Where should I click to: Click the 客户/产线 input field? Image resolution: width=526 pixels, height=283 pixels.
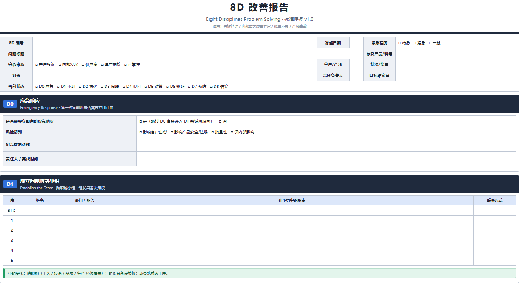tap(356, 64)
